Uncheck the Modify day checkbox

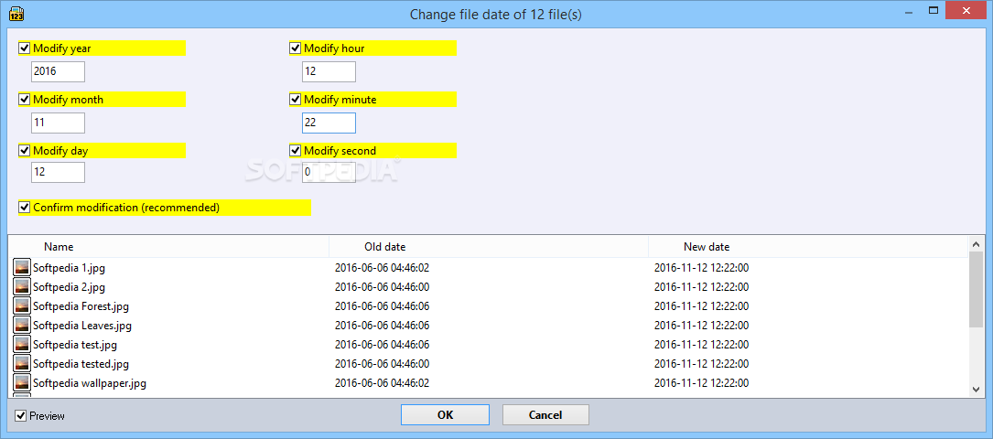coord(25,151)
